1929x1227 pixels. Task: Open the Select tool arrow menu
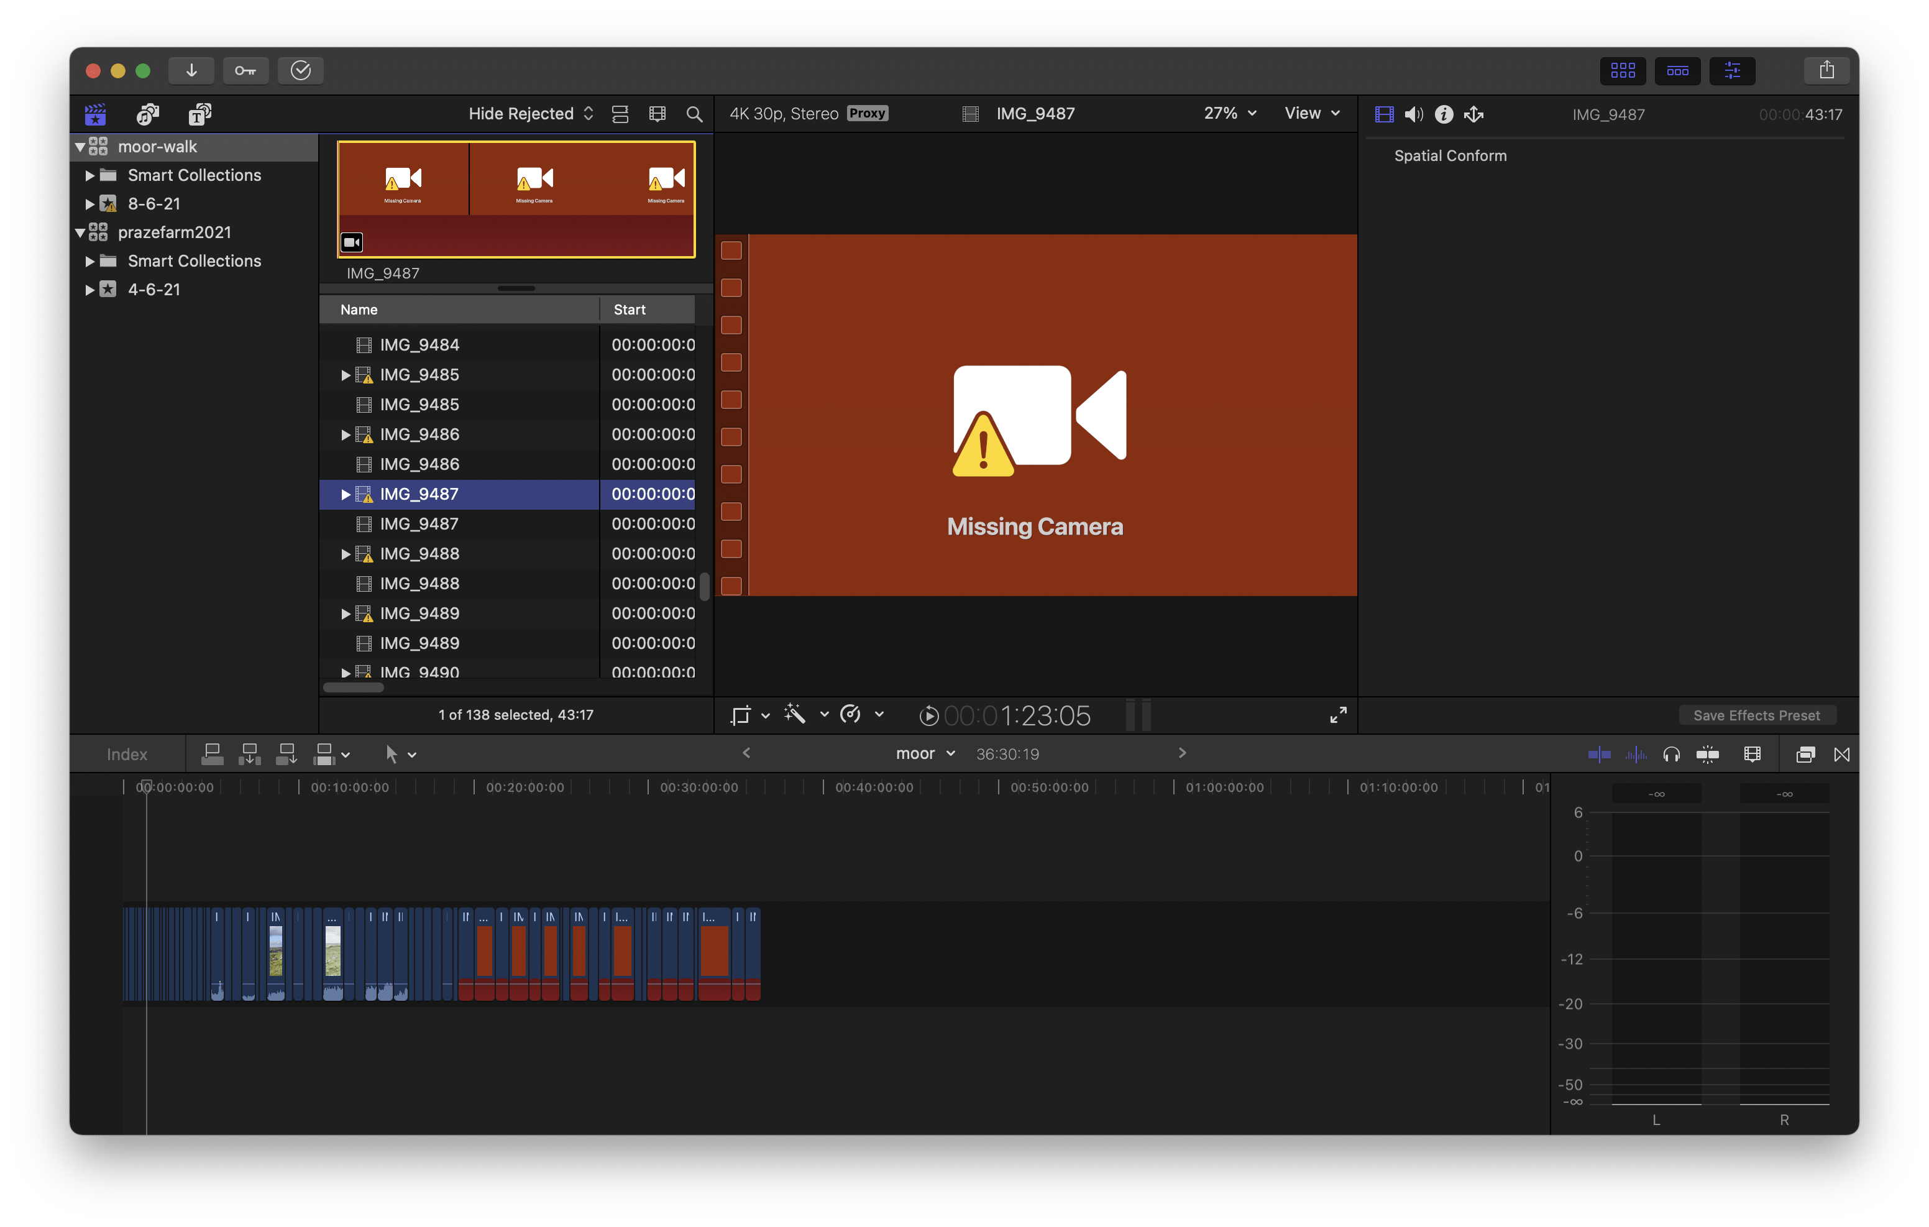(x=401, y=754)
